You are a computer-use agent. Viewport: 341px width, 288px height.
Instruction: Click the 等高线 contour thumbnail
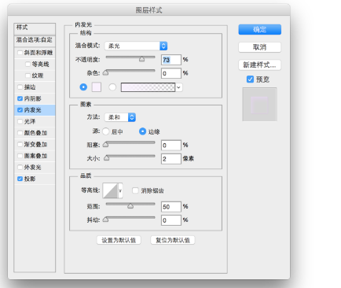(x=110, y=190)
